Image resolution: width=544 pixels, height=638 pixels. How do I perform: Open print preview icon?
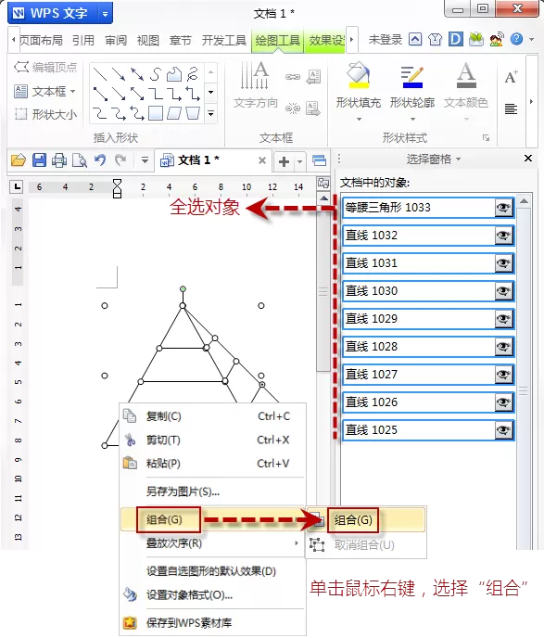(80, 160)
